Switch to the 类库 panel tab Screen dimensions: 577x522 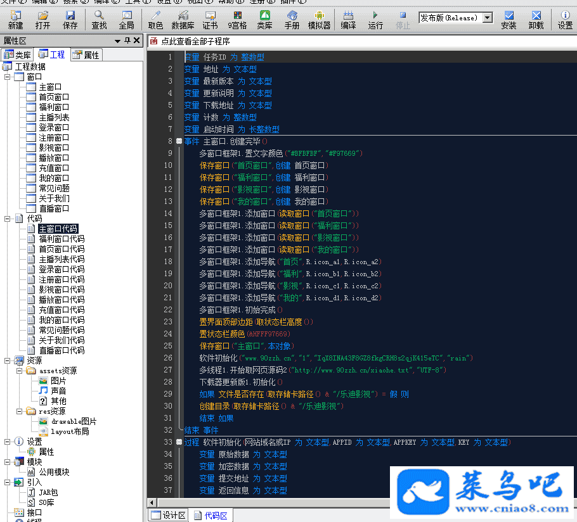18,54
